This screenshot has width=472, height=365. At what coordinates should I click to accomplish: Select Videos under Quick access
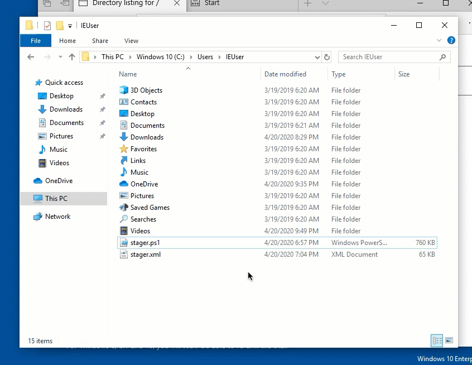59,163
